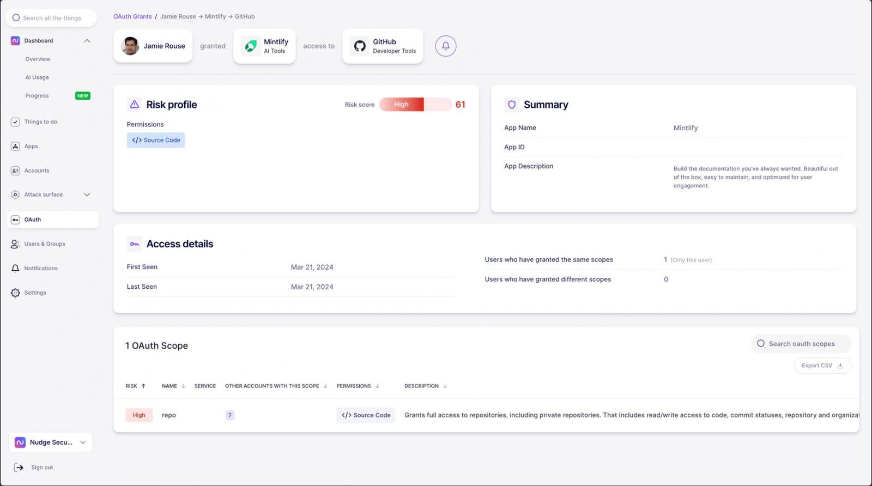Click the repo scope name

click(169, 415)
